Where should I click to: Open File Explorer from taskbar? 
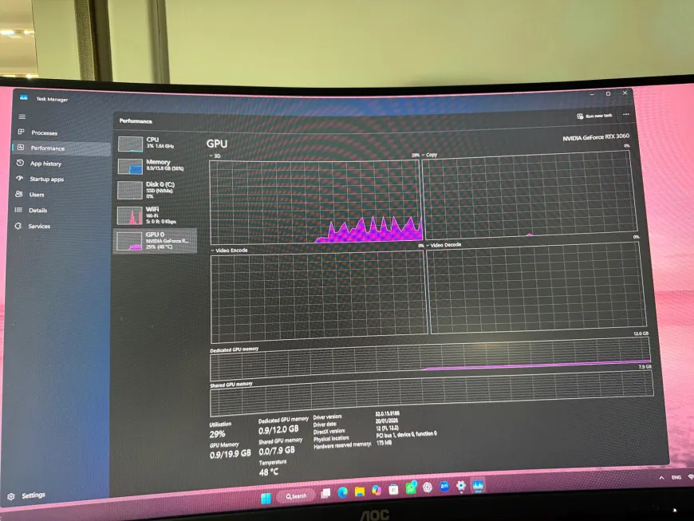click(360, 491)
